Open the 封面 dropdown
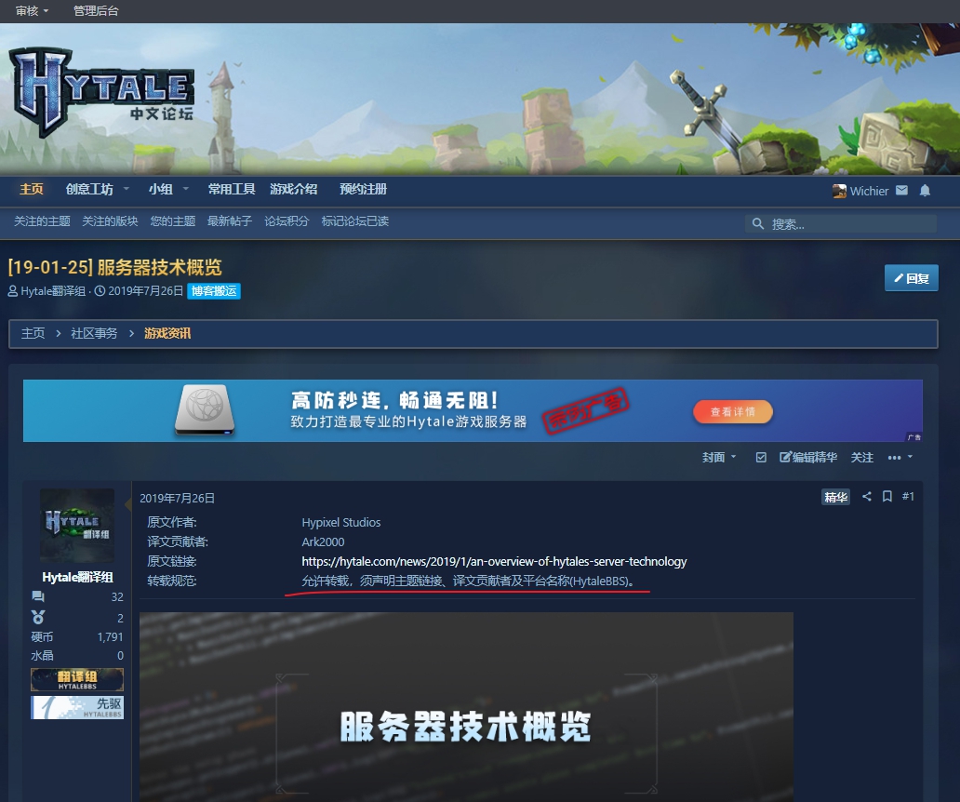Screen dimensions: 960x802 [x=719, y=458]
